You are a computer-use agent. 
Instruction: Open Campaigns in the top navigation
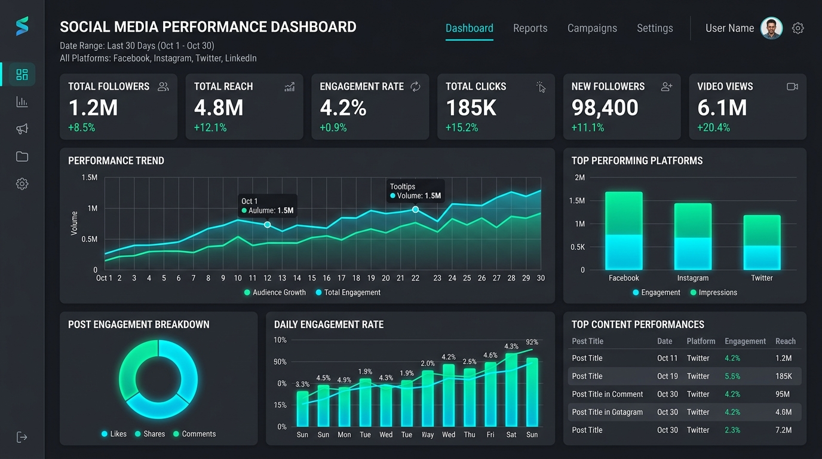click(592, 28)
